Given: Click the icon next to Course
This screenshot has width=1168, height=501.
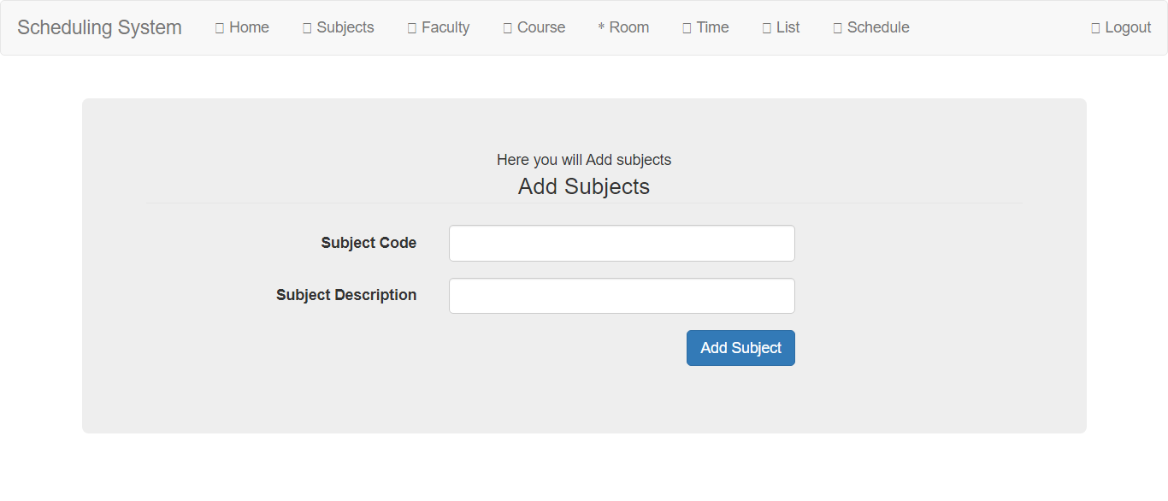Looking at the screenshot, I should point(508,28).
